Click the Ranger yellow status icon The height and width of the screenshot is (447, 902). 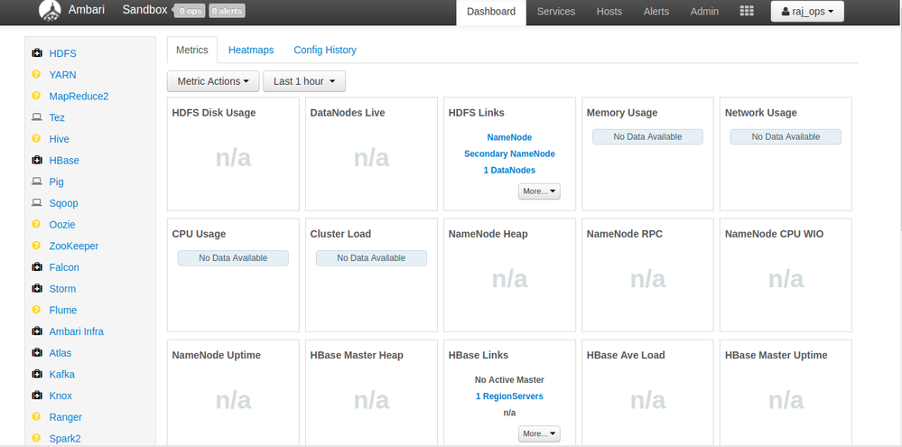pyautogui.click(x=37, y=417)
